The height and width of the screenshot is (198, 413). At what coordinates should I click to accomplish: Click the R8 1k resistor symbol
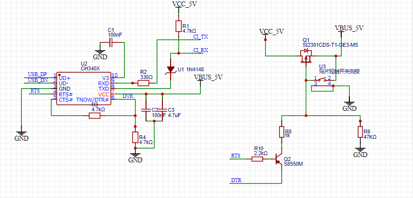281,132
